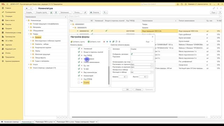Viewport: 224px width, 126px height.
Task: Expand the Материалы folder in tree
Action: tap(29, 27)
